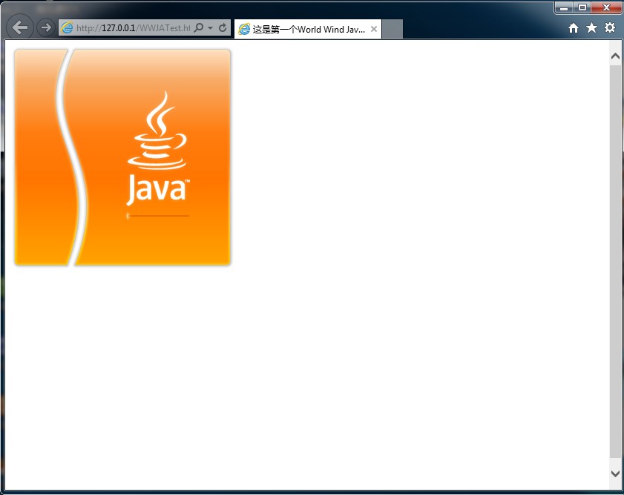Open the address bar autocomplete dropdown arrow
624x495 pixels.
coord(210,28)
